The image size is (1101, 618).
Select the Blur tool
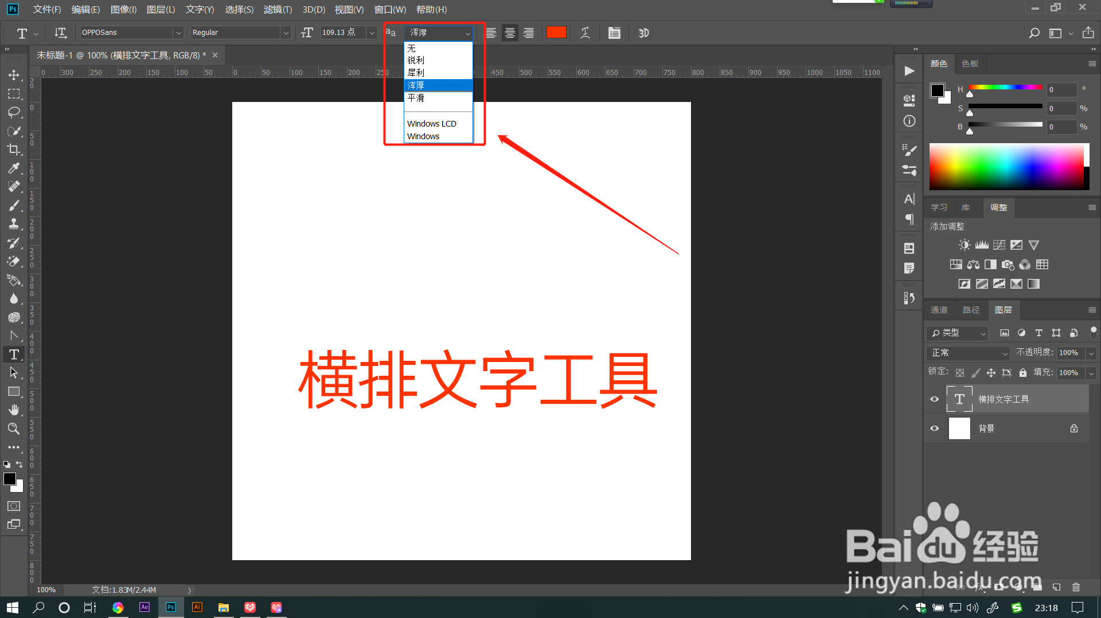[14, 298]
